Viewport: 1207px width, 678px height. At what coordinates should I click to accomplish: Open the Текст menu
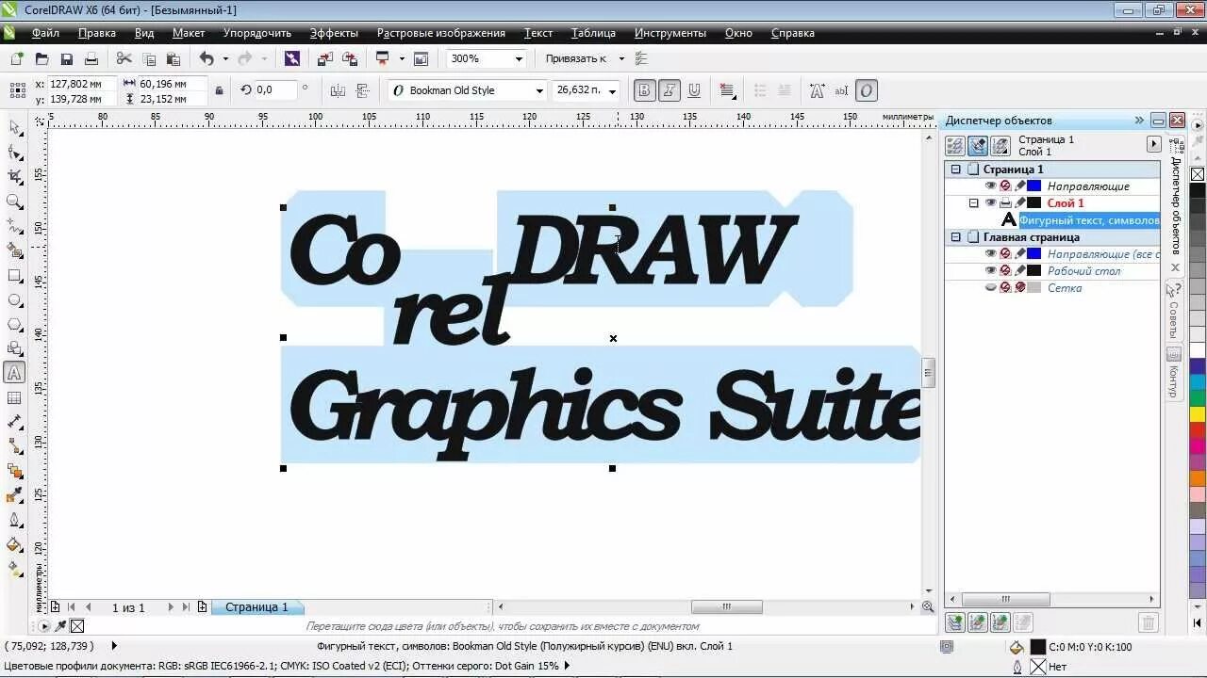point(538,33)
